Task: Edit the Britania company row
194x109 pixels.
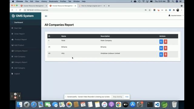Action: pyautogui.click(x=161, y=48)
